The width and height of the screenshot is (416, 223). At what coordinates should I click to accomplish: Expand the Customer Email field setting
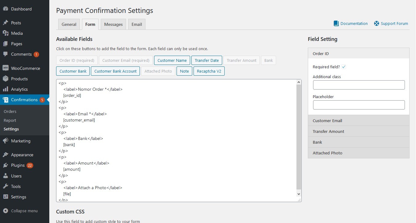pyautogui.click(x=358, y=121)
